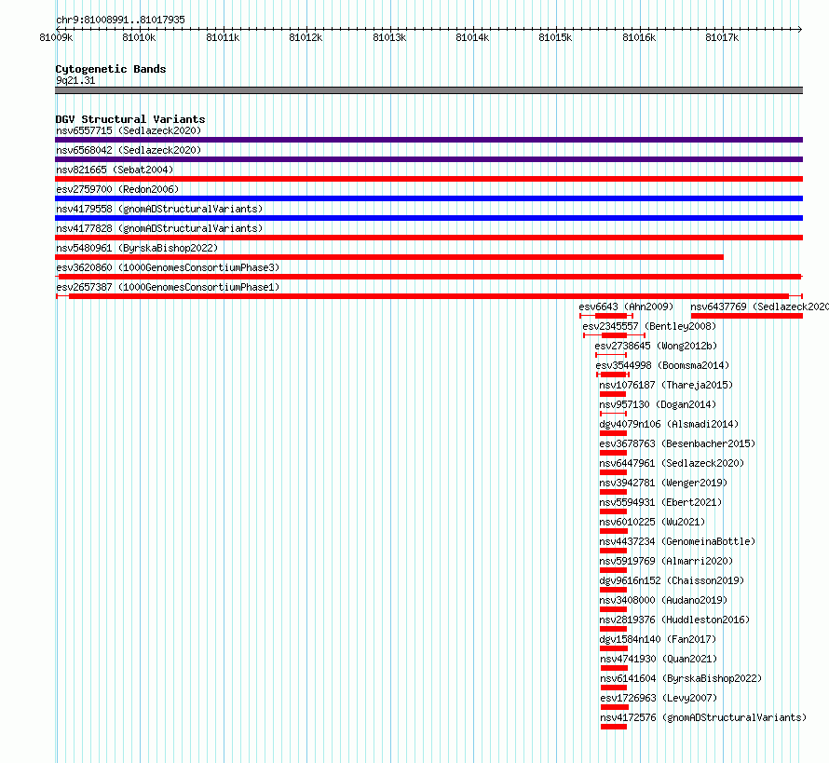This screenshot has width=829, height=763.
Task: Click the 81015k ruler tick label
Action: tap(555, 37)
